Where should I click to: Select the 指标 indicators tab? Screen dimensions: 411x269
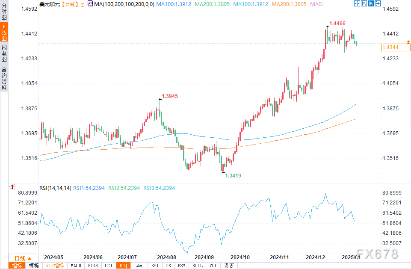17,266
